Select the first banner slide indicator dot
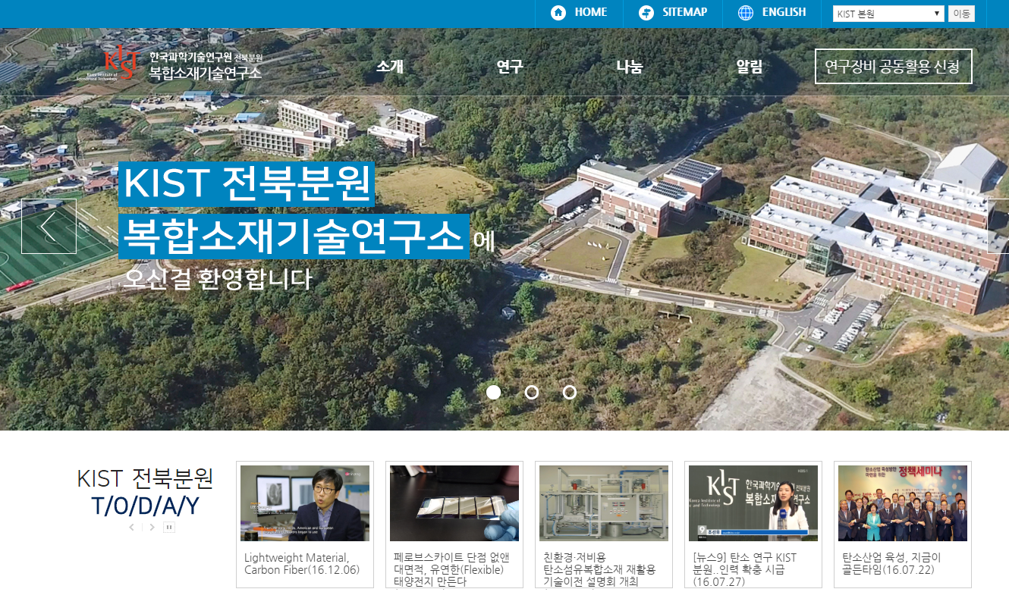 [x=494, y=392]
